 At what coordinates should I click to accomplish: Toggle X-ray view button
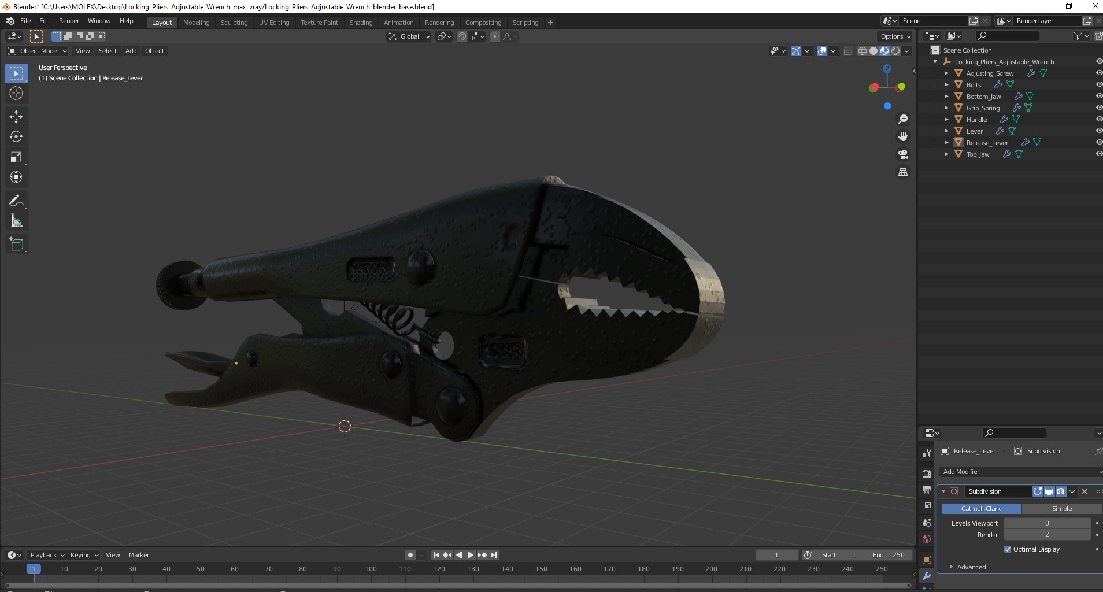847,51
